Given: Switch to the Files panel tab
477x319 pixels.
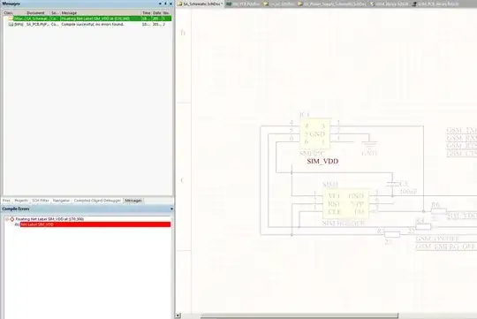Looking at the screenshot, I should (6, 201).
